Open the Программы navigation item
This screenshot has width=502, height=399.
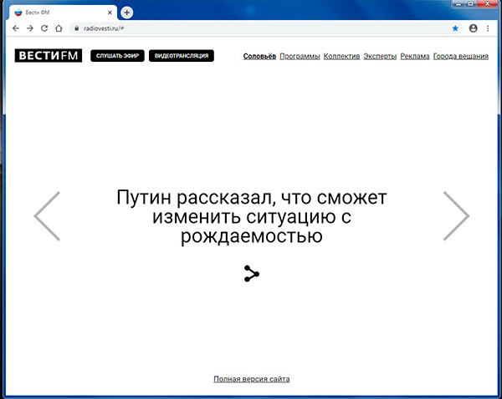pyautogui.click(x=300, y=57)
